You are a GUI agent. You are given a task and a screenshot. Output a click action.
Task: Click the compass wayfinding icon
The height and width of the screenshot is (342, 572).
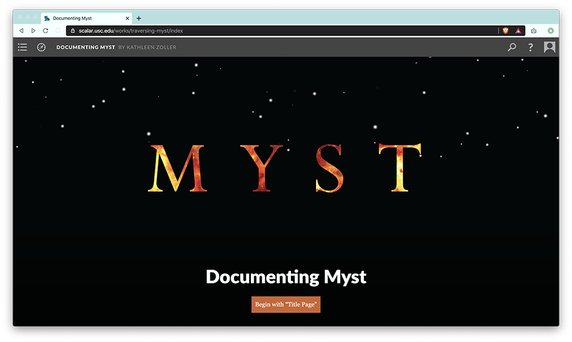[x=41, y=47]
